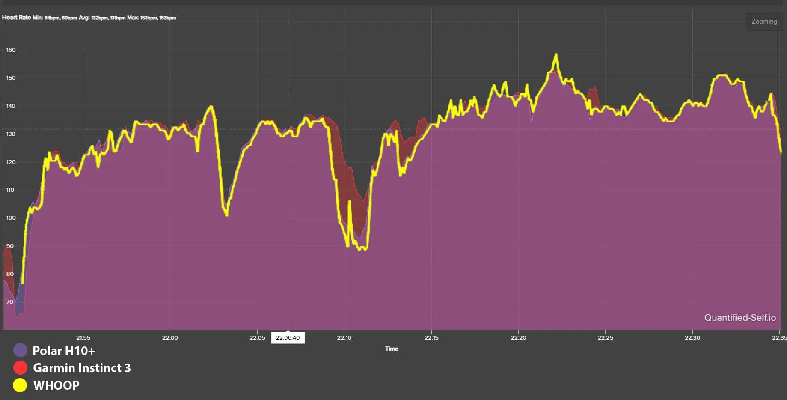
Task: Toggle the WHOOP series label
Action: tap(56, 385)
